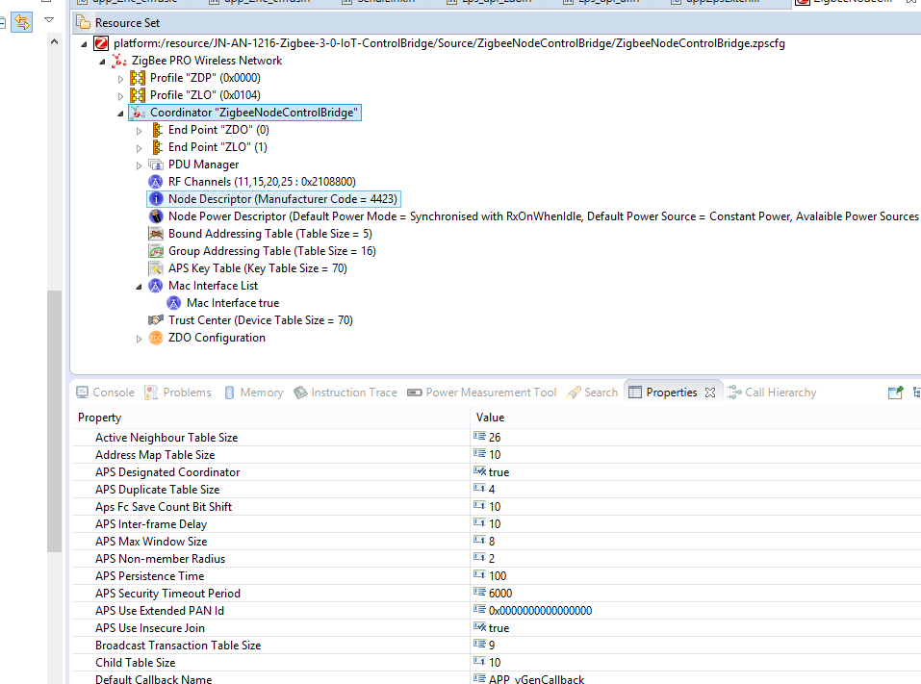Click the RF Channels antenna icon
The height and width of the screenshot is (684, 921).
click(x=156, y=182)
